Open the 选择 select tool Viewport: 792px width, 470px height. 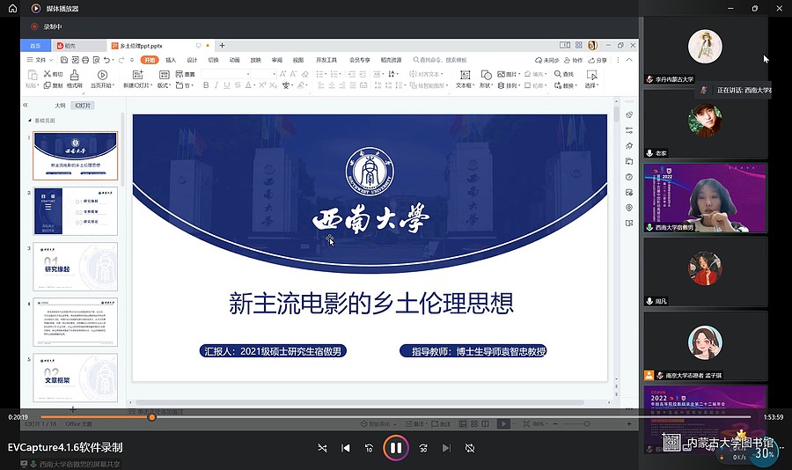click(591, 79)
